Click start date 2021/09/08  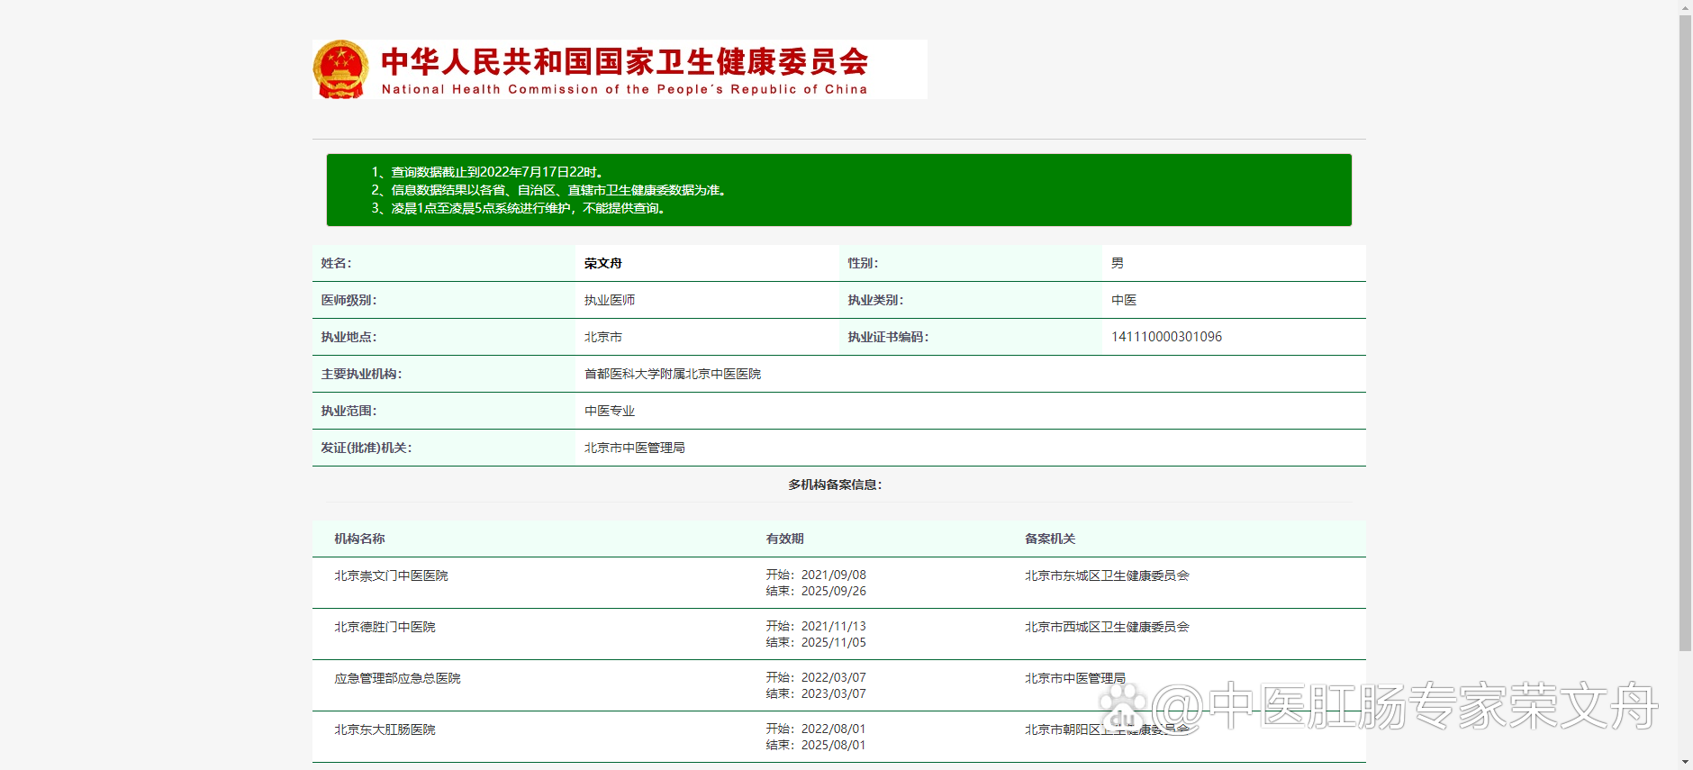[834, 575]
